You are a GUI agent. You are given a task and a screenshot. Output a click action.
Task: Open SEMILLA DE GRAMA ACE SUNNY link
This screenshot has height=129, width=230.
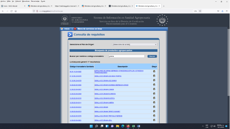(105, 81)
